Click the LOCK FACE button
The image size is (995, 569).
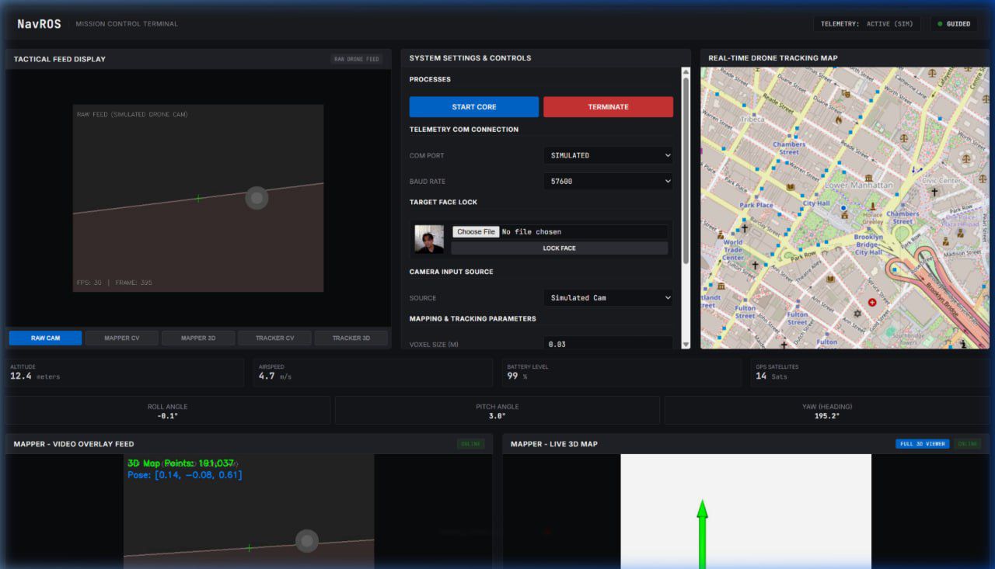[x=559, y=248]
